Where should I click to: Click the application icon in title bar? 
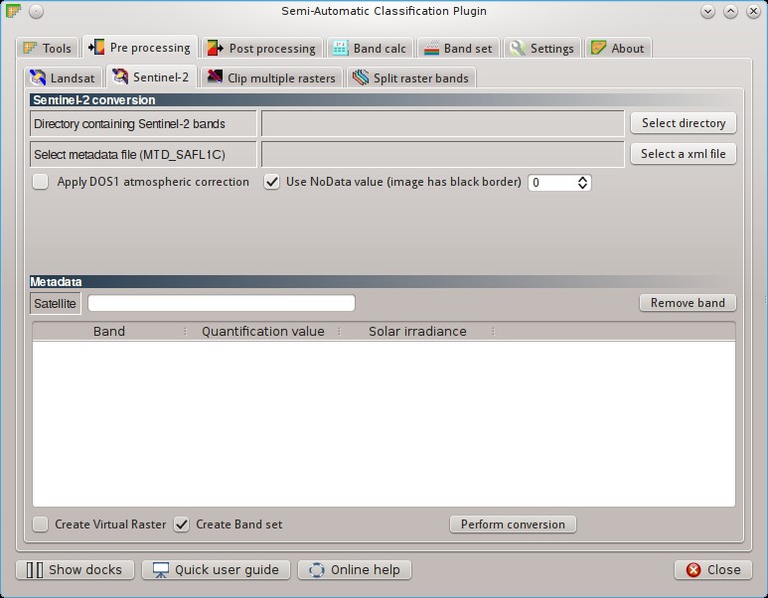coord(13,11)
